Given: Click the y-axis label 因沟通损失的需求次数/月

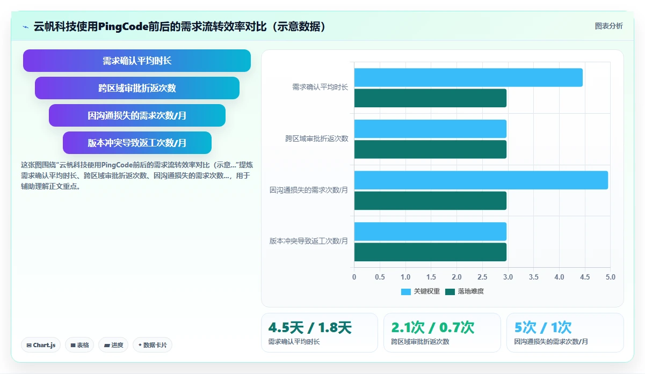Looking at the screenshot, I should click(x=309, y=190).
